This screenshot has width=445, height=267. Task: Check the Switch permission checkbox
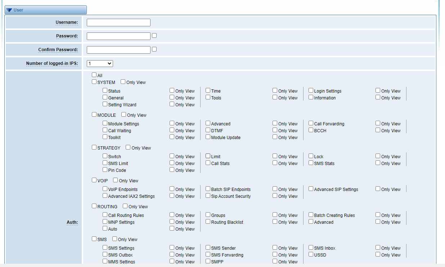[105, 156]
